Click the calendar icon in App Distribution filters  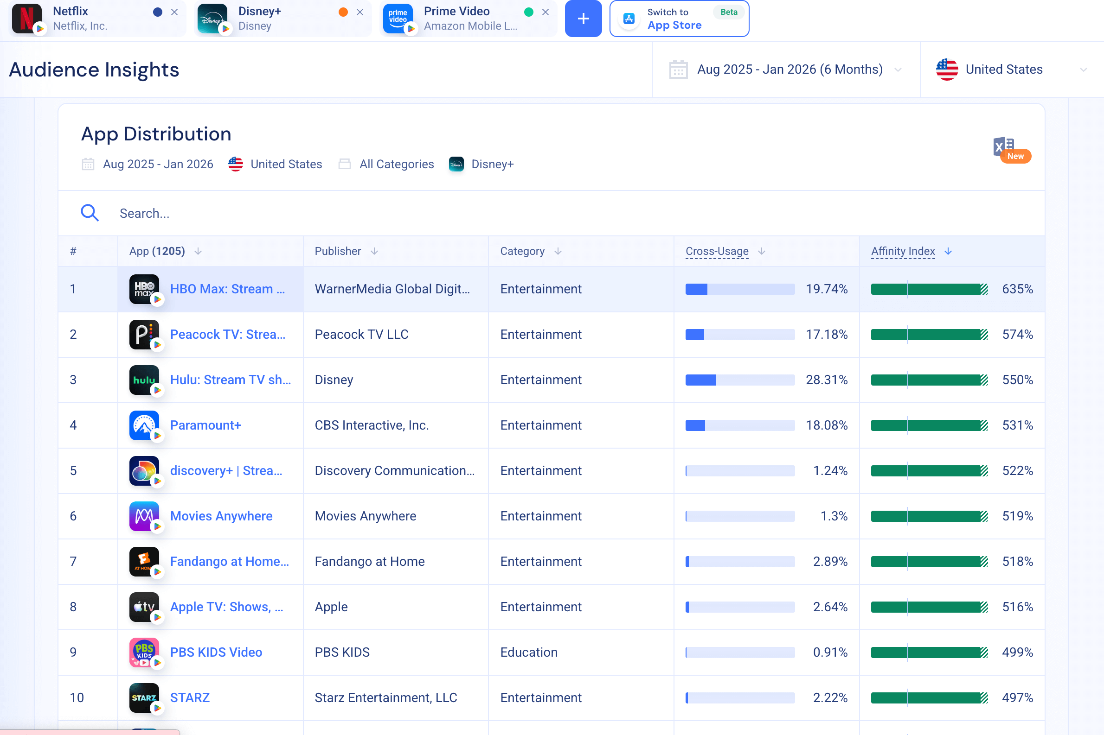88,164
